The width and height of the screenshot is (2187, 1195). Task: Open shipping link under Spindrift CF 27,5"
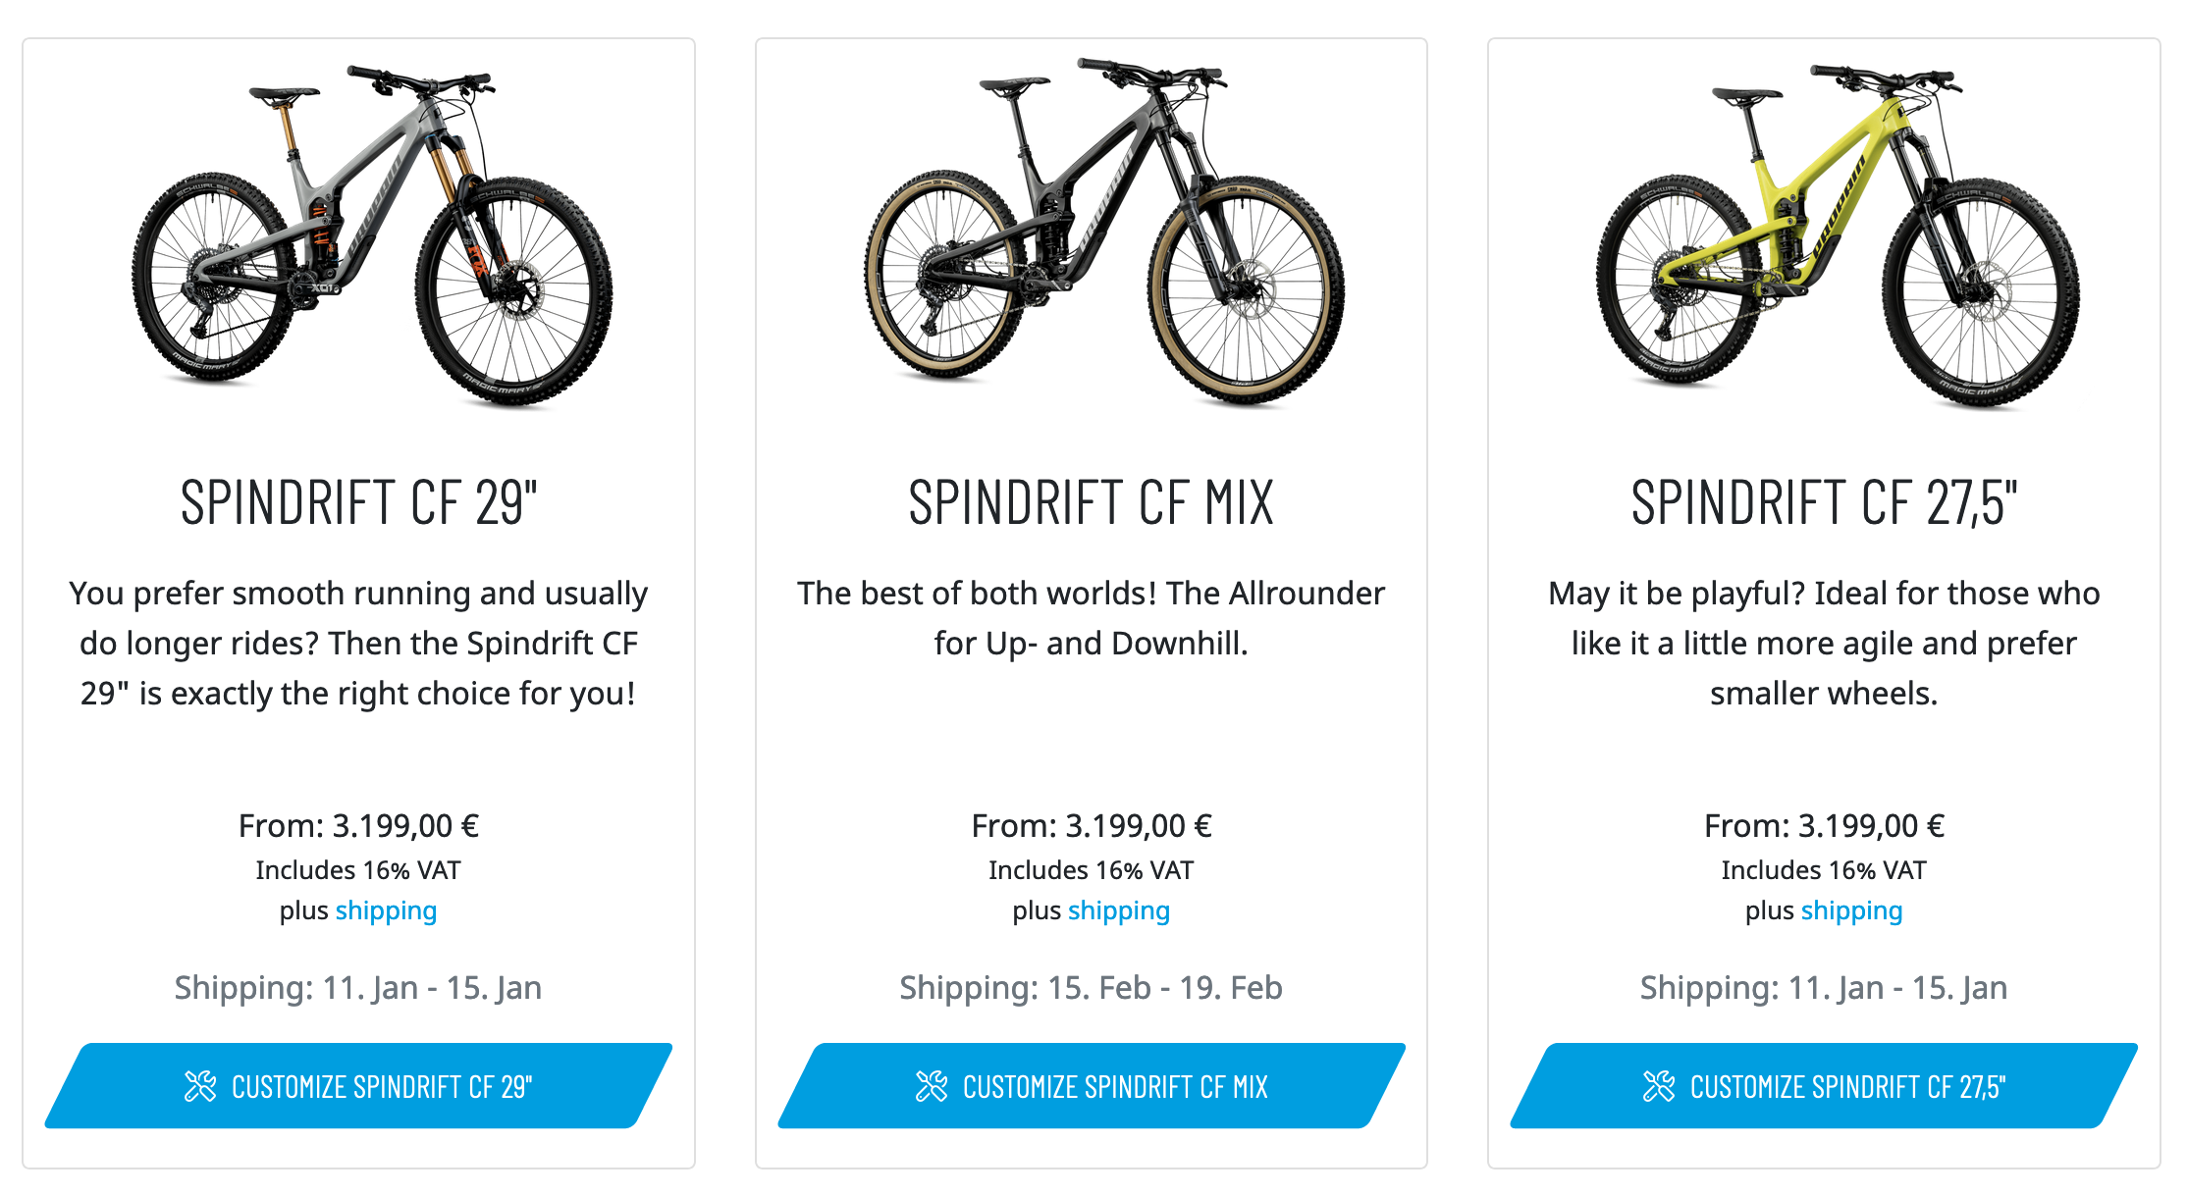point(1850,910)
